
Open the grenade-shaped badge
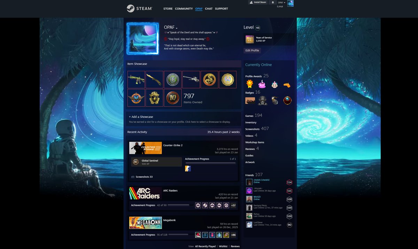point(275,101)
